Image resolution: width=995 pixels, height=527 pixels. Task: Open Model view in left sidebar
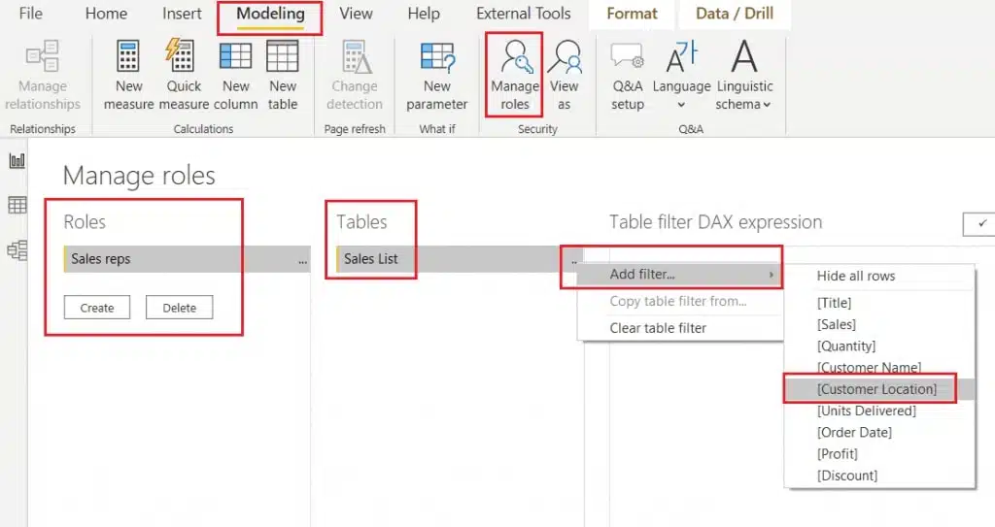[17, 250]
